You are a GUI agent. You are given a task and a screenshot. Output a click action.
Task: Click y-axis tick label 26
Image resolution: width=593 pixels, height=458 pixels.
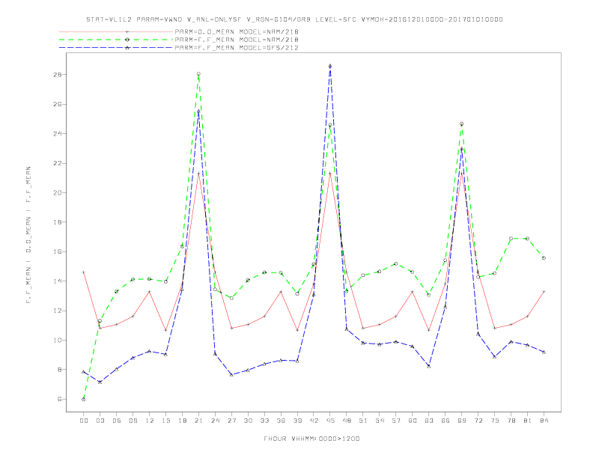[x=58, y=104]
